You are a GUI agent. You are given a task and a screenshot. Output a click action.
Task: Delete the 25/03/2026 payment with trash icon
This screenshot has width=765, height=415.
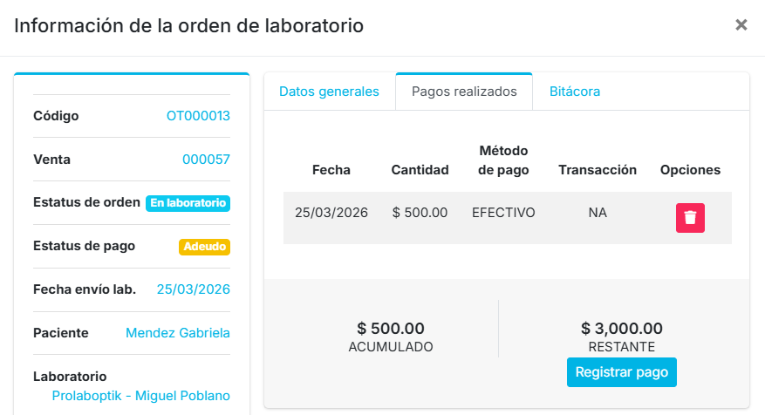(690, 217)
